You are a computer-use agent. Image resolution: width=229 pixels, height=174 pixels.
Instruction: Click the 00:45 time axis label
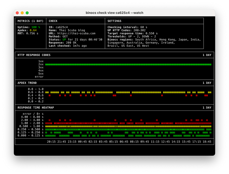(83, 142)
